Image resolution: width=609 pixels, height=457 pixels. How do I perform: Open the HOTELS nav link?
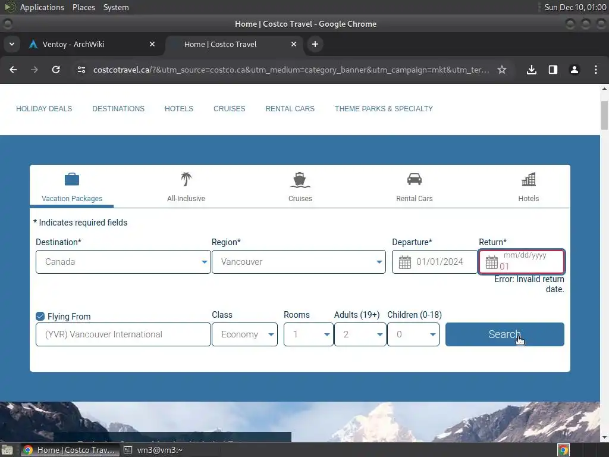click(178, 109)
